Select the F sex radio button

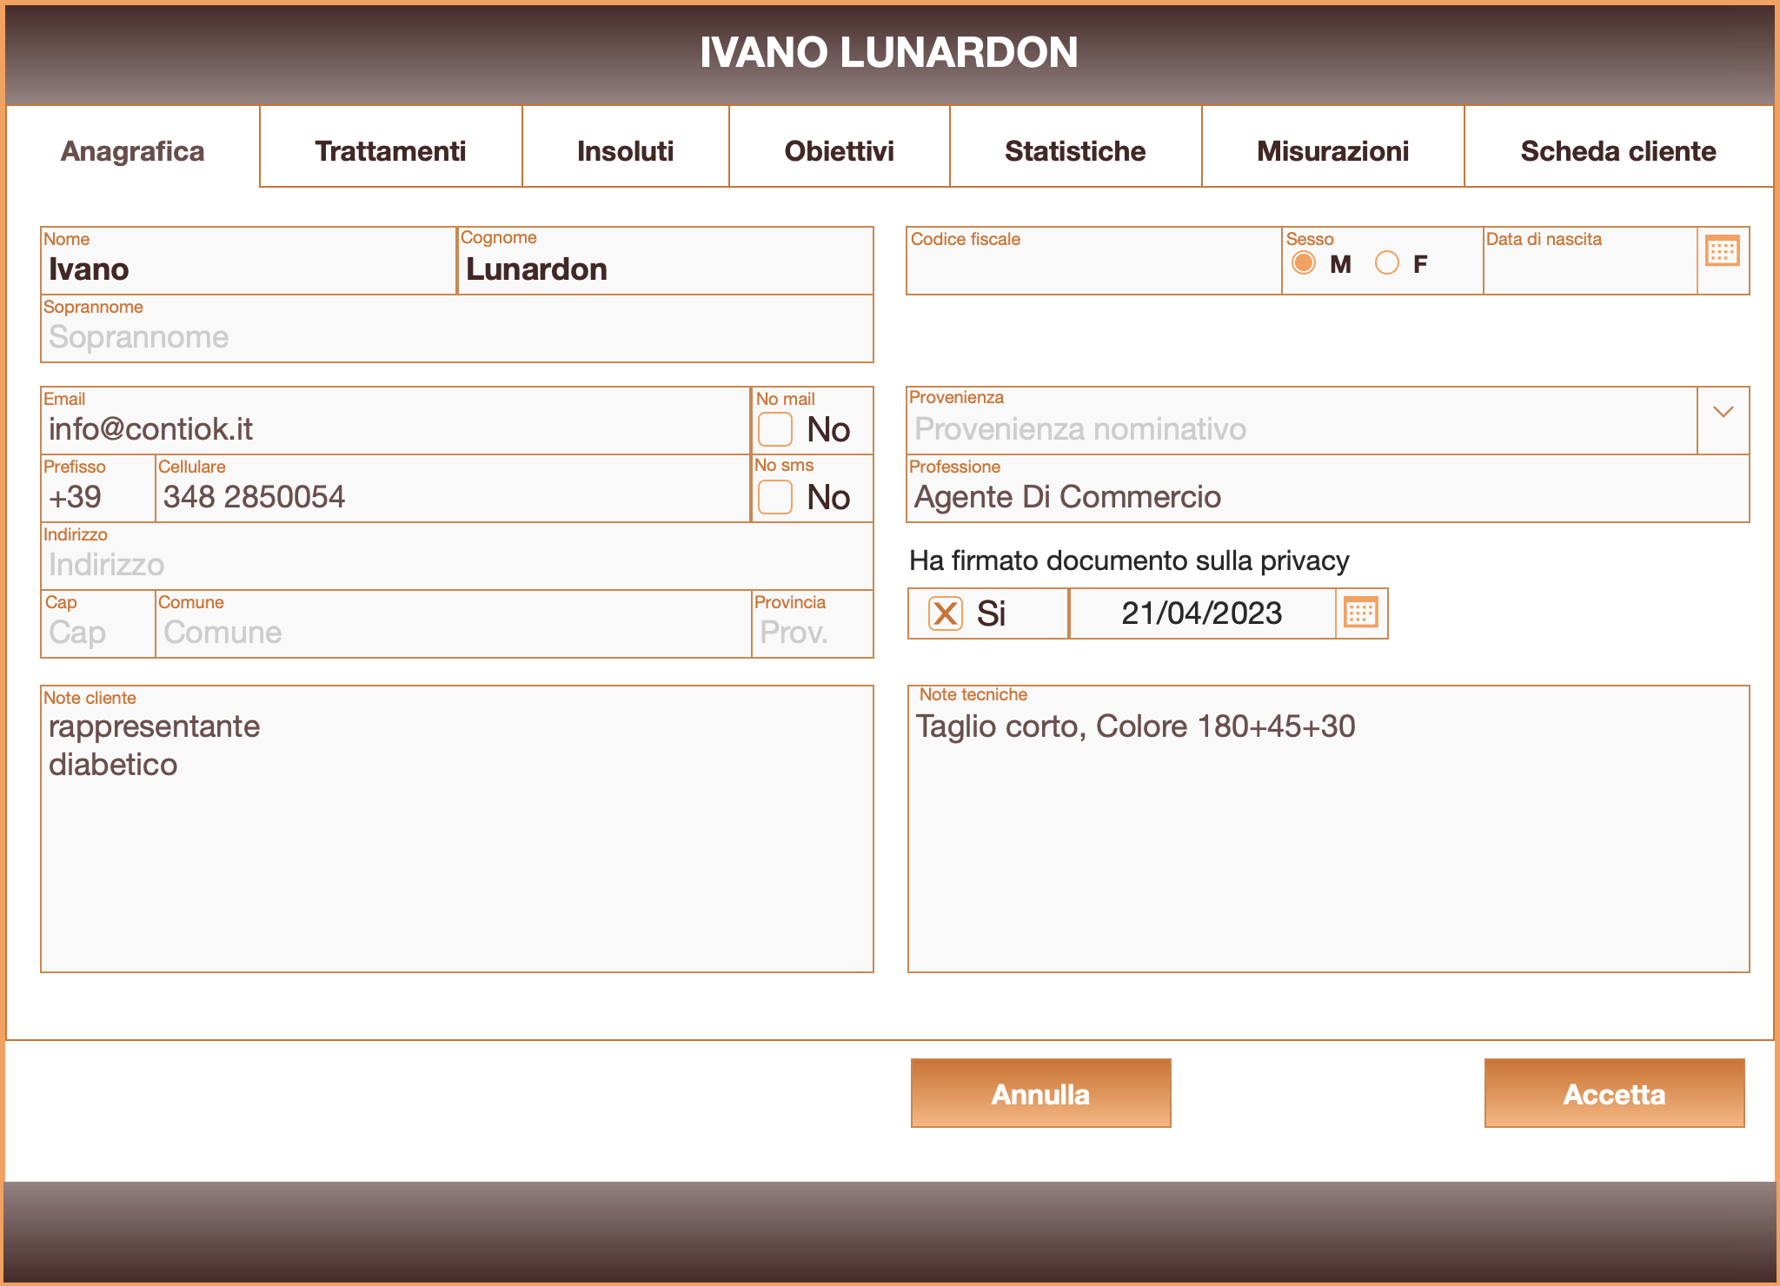(1387, 262)
